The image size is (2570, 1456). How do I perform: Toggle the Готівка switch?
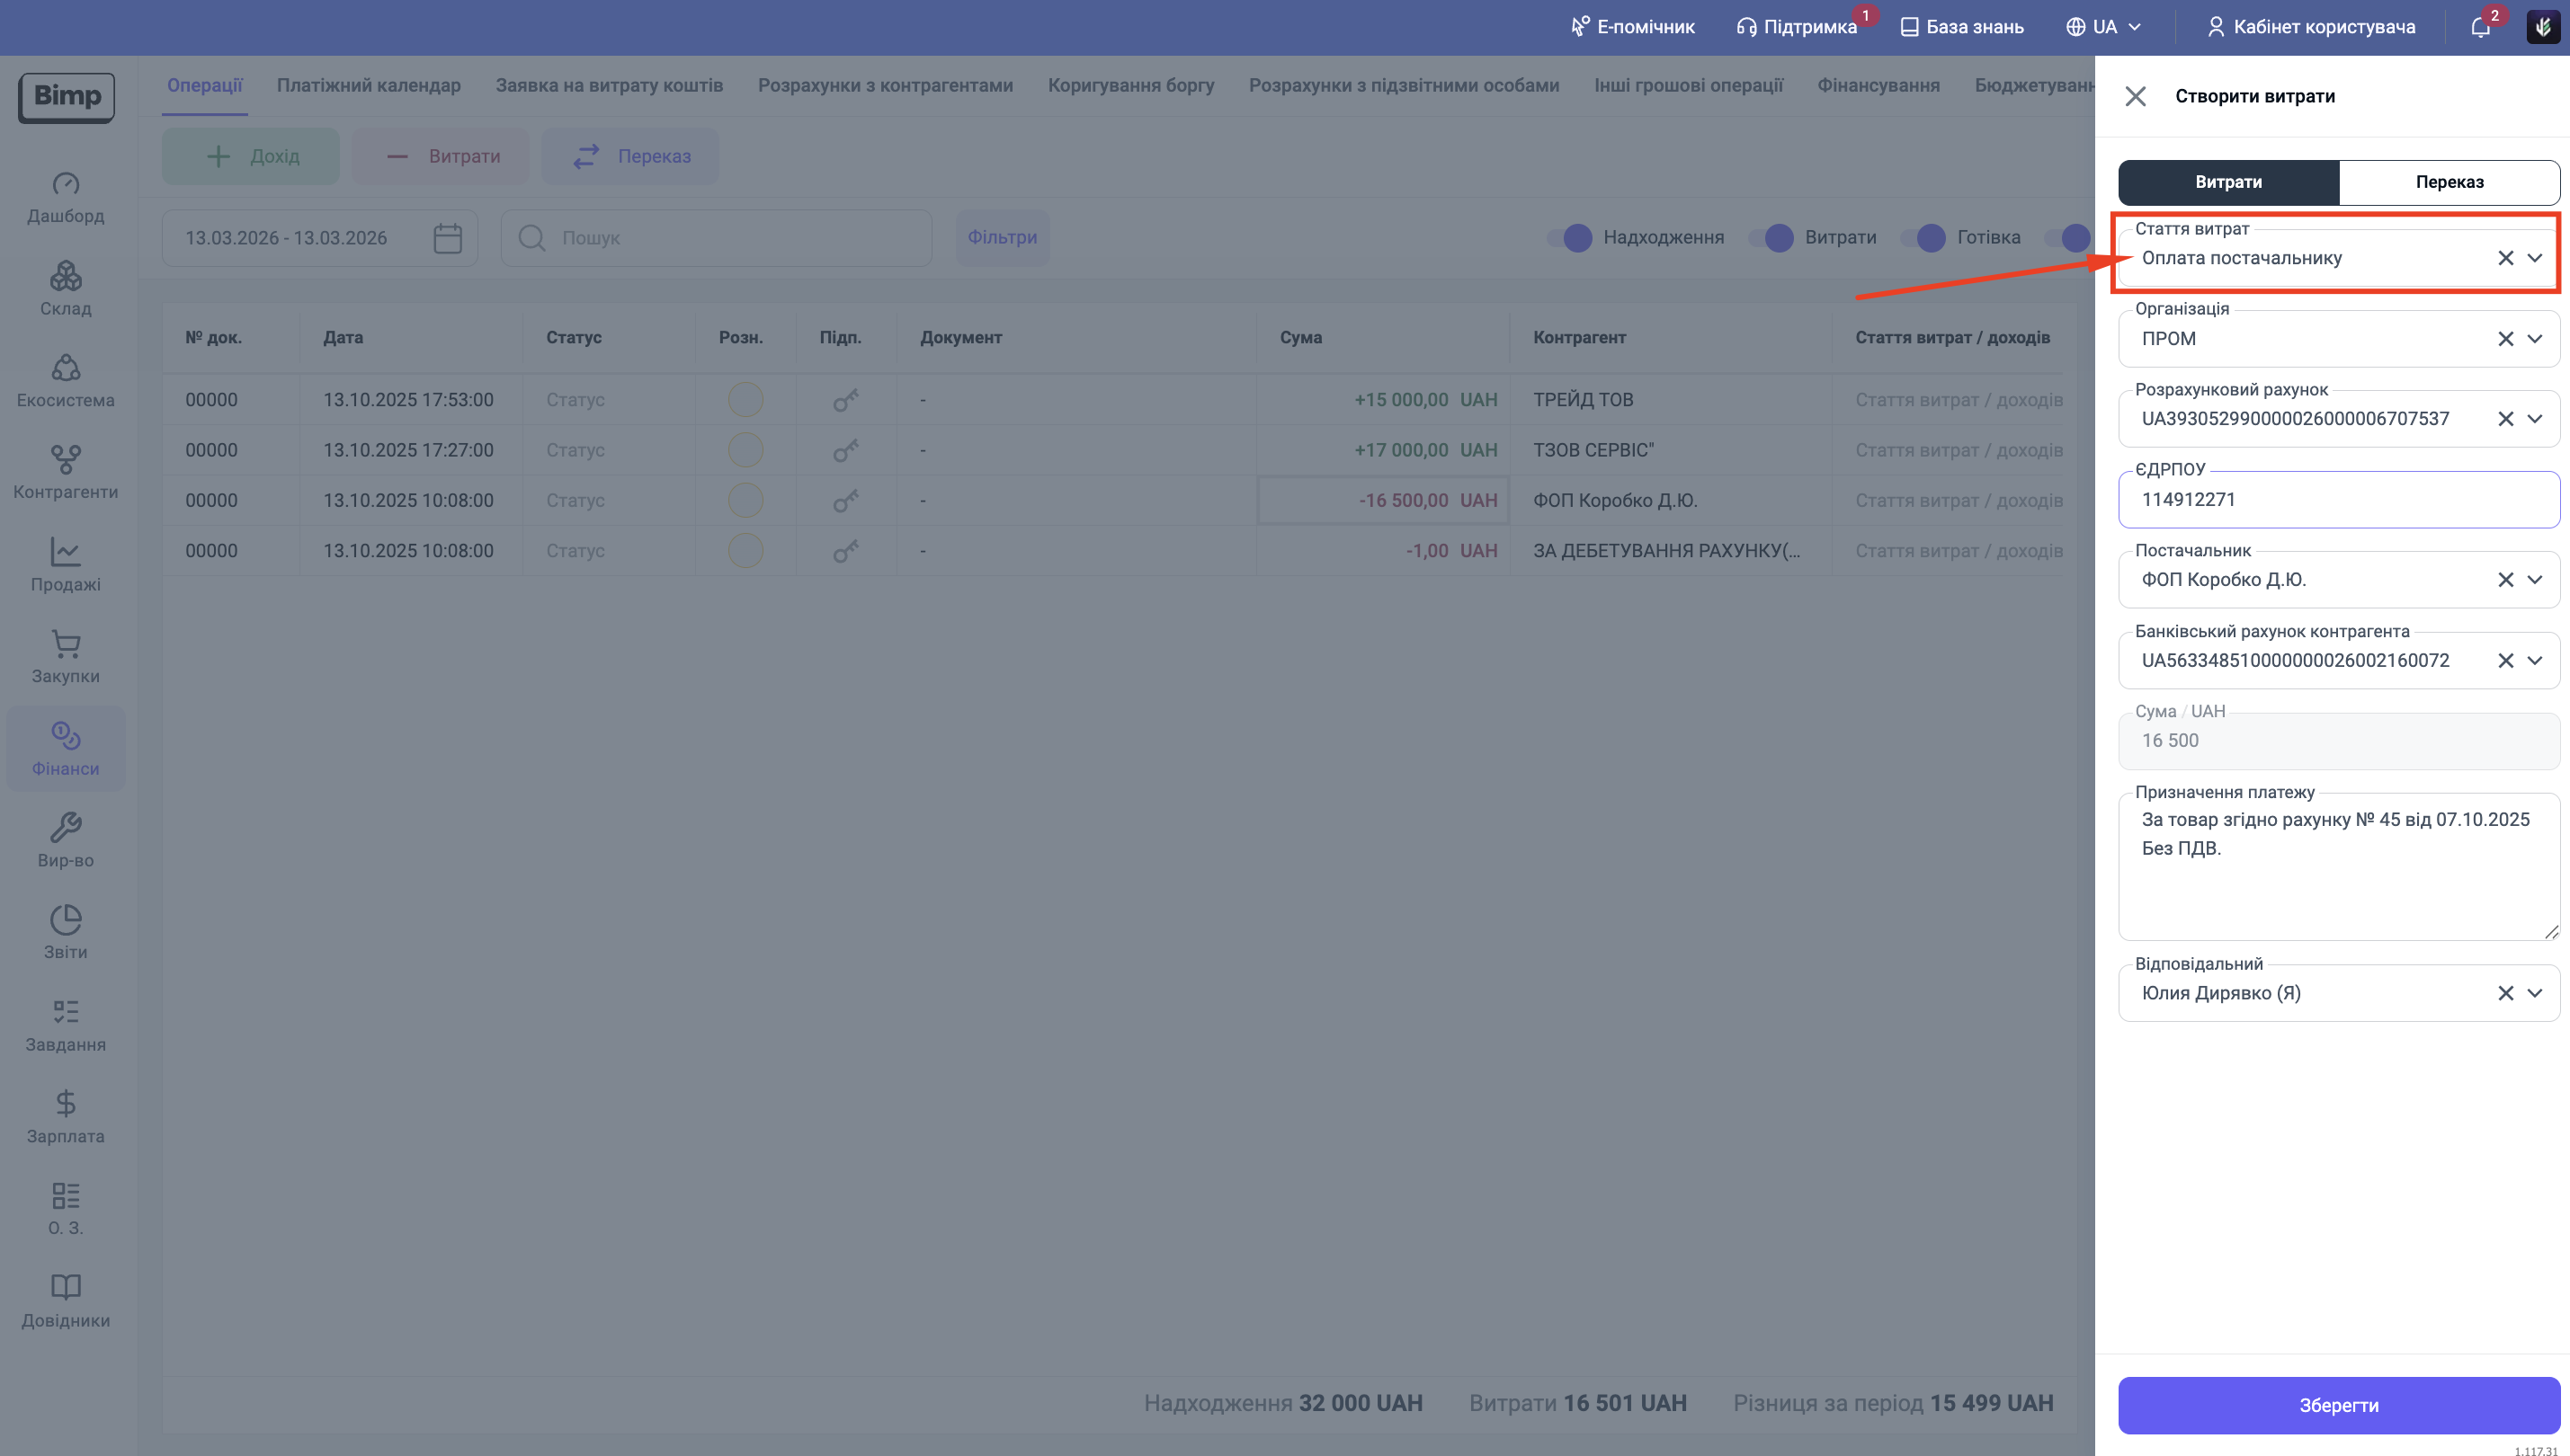[x=1923, y=238]
